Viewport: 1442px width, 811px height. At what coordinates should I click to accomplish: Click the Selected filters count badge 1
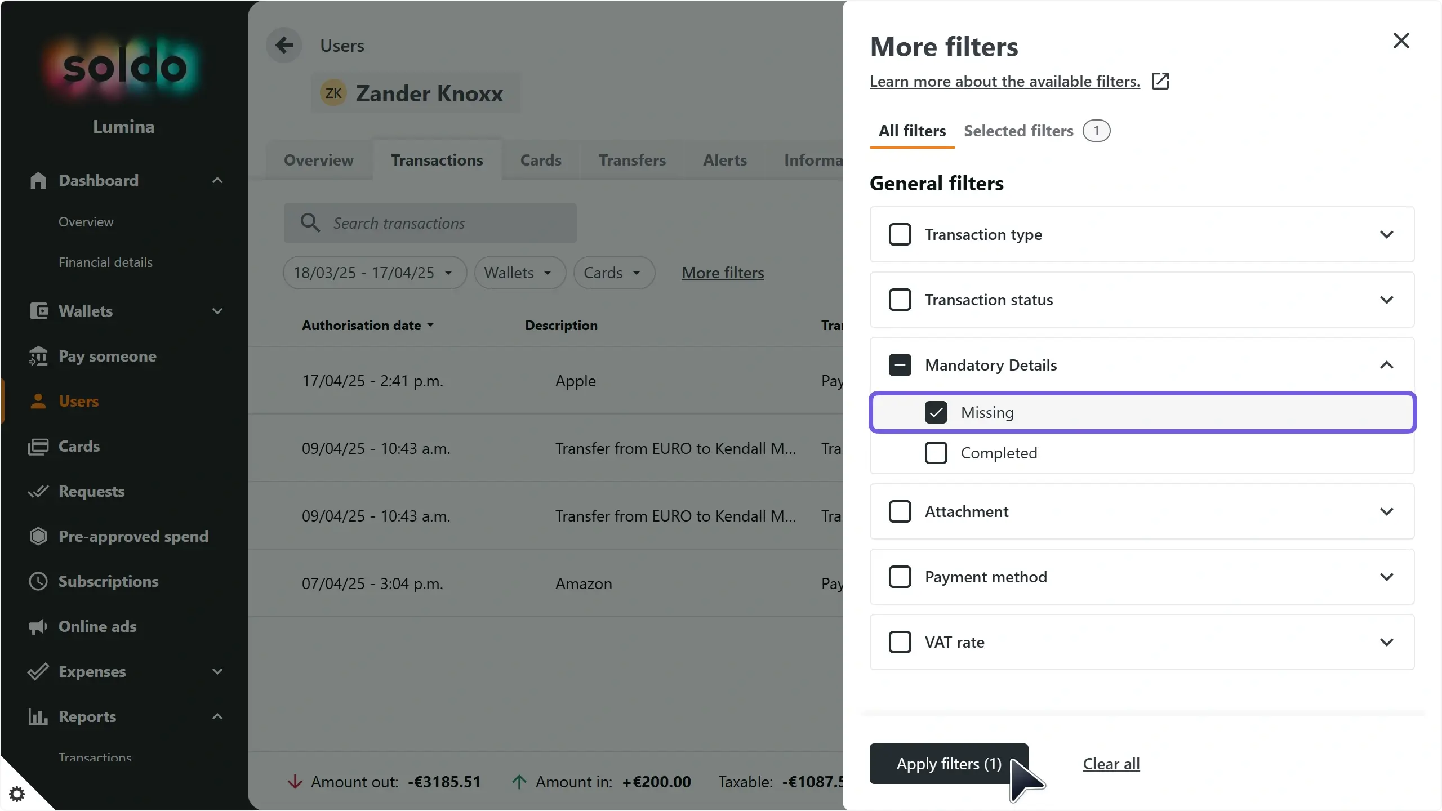1096,131
